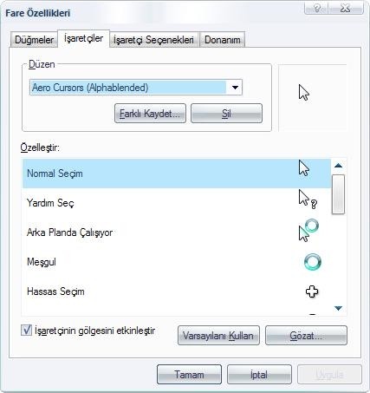Click the Sil button

click(x=226, y=114)
